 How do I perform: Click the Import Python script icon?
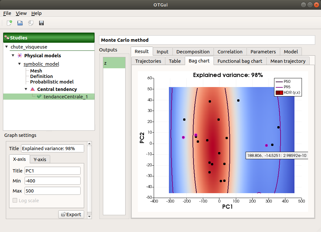coord(31,23)
